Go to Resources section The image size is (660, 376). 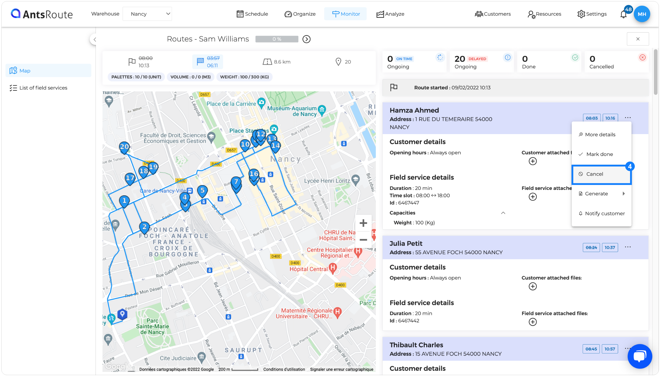pos(544,14)
